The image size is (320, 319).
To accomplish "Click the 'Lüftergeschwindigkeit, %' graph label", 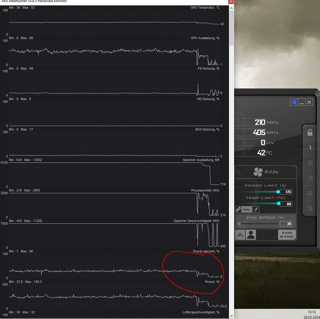I will tap(201, 312).
